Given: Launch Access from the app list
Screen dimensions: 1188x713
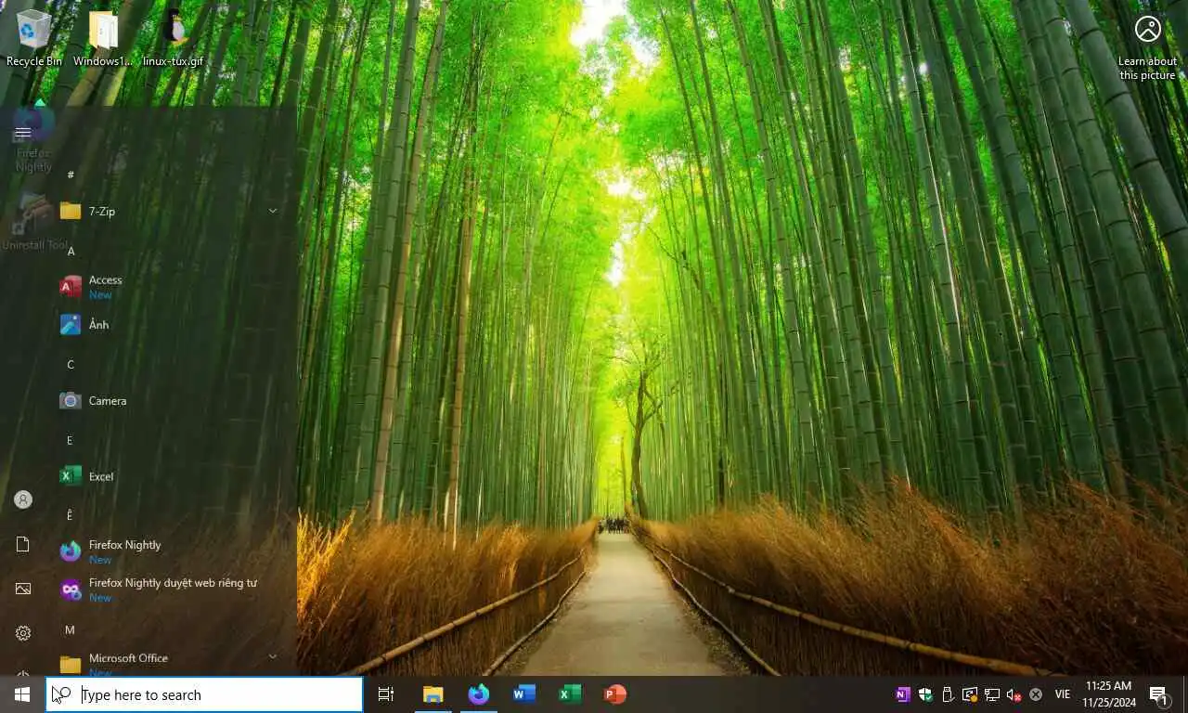Looking at the screenshot, I should click(167, 287).
